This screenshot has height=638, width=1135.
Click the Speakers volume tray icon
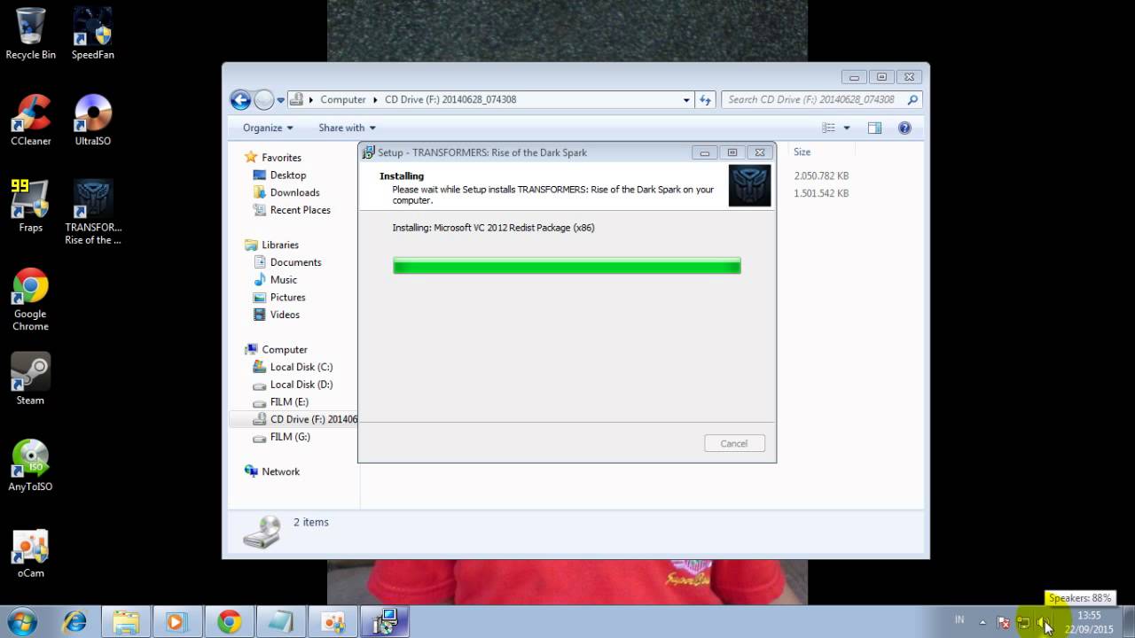1044,622
